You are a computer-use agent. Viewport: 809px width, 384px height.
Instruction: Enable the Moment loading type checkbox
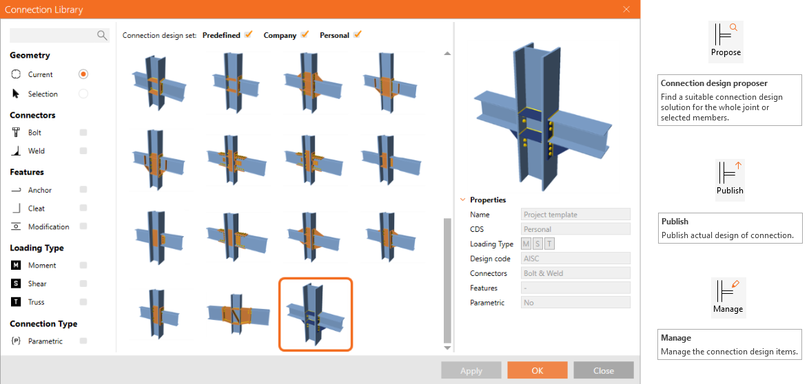point(83,265)
